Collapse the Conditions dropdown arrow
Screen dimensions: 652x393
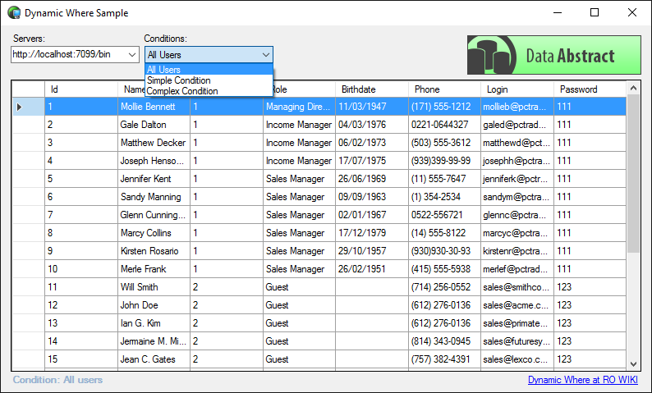click(x=265, y=54)
